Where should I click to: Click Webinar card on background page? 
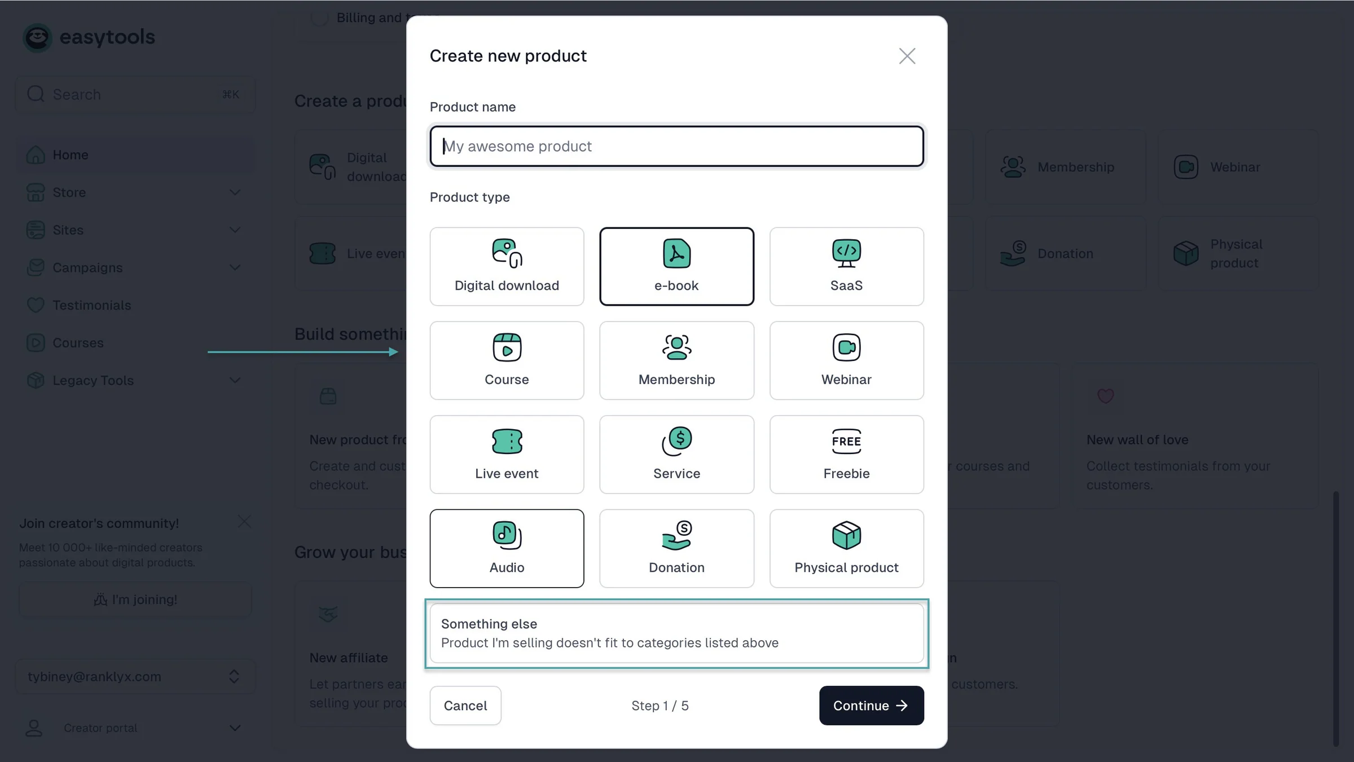point(1238,167)
